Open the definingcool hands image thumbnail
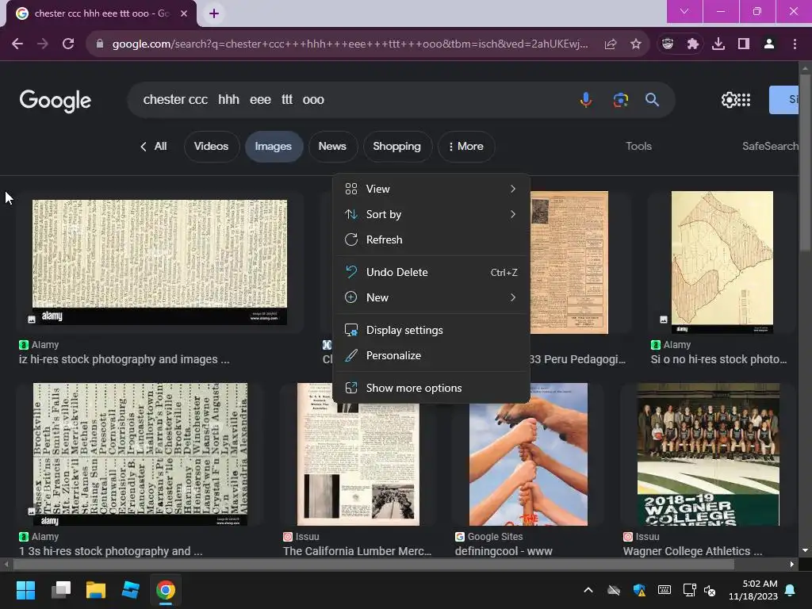The width and height of the screenshot is (812, 609). [x=528, y=454]
